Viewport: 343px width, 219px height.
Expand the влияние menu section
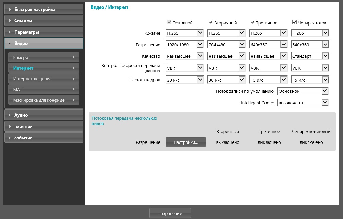click(44, 127)
